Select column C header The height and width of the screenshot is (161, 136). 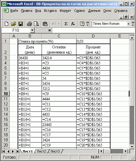point(59,36)
